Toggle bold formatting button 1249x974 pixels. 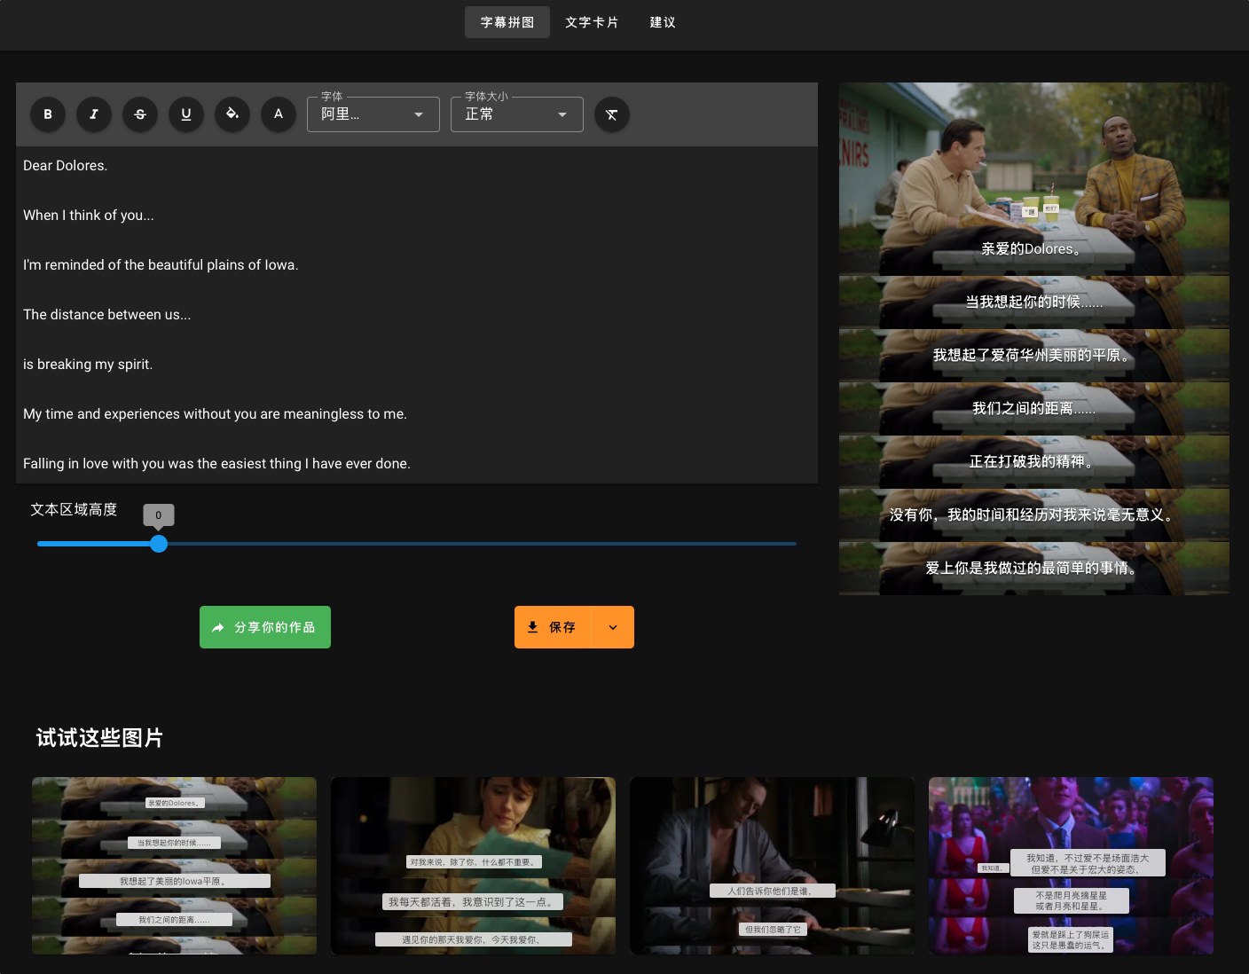coord(48,114)
